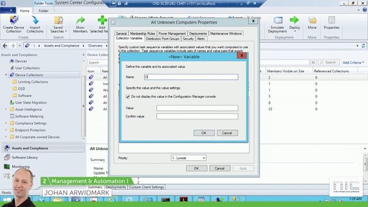Expand the All Corporate-owned Devices node

(x=6, y=137)
